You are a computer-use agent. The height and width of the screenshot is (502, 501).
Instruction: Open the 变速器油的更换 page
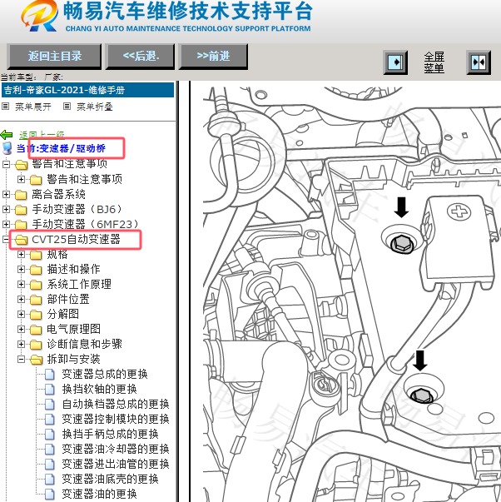(x=99, y=494)
